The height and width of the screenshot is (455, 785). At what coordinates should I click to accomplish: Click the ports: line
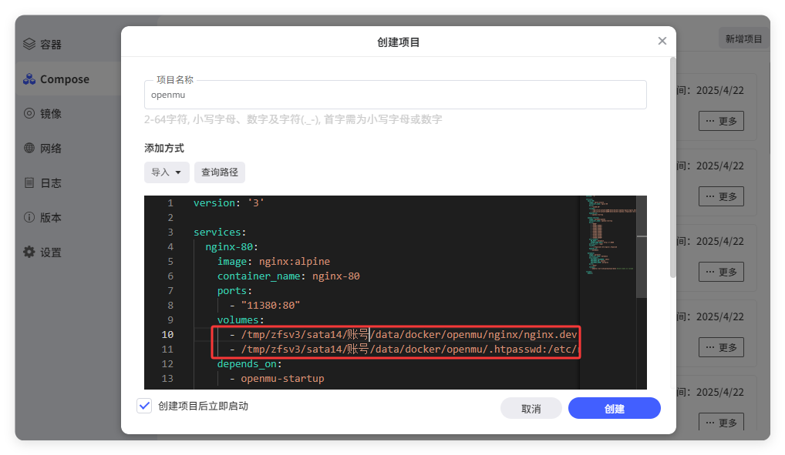click(234, 290)
